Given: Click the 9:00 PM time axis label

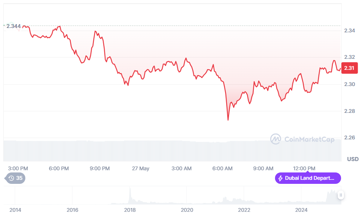Looking at the screenshot, I should coord(100,168).
